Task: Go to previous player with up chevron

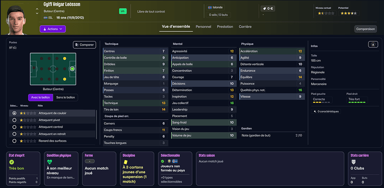Action: pos(37,8)
